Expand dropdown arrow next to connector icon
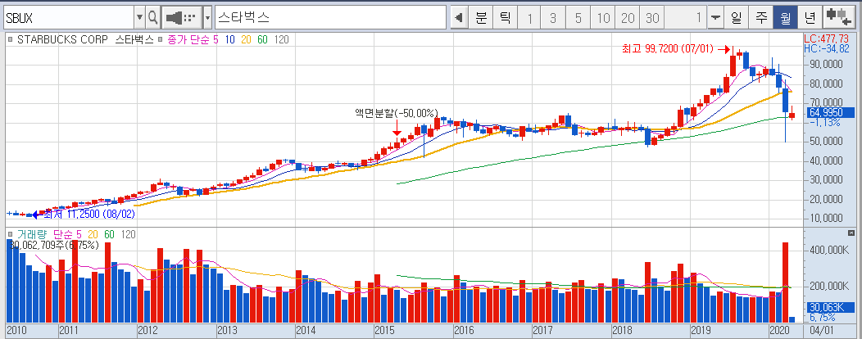This screenshot has height=339, width=862. 207,17
